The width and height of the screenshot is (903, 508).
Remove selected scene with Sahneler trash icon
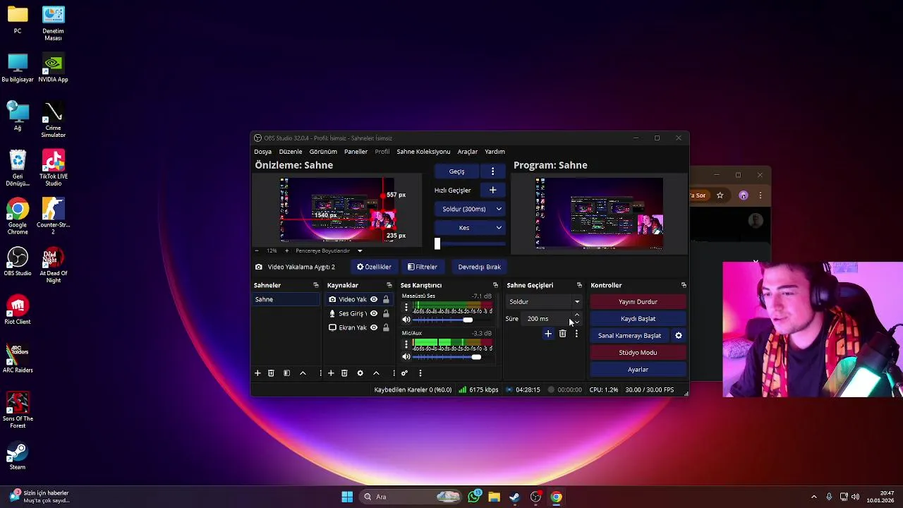pos(271,373)
